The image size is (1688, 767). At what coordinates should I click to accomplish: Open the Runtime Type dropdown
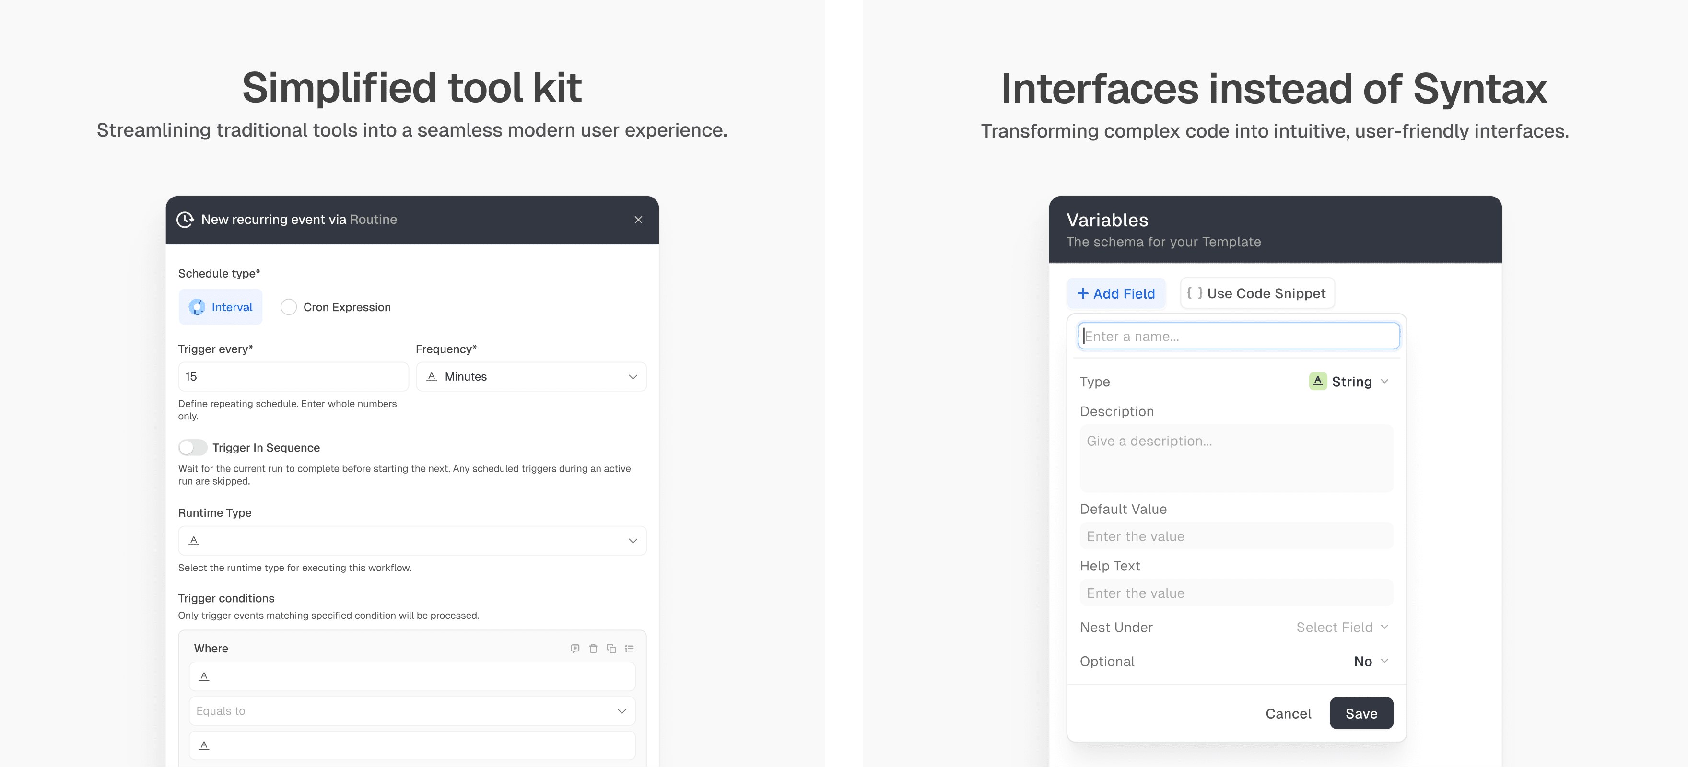(412, 540)
